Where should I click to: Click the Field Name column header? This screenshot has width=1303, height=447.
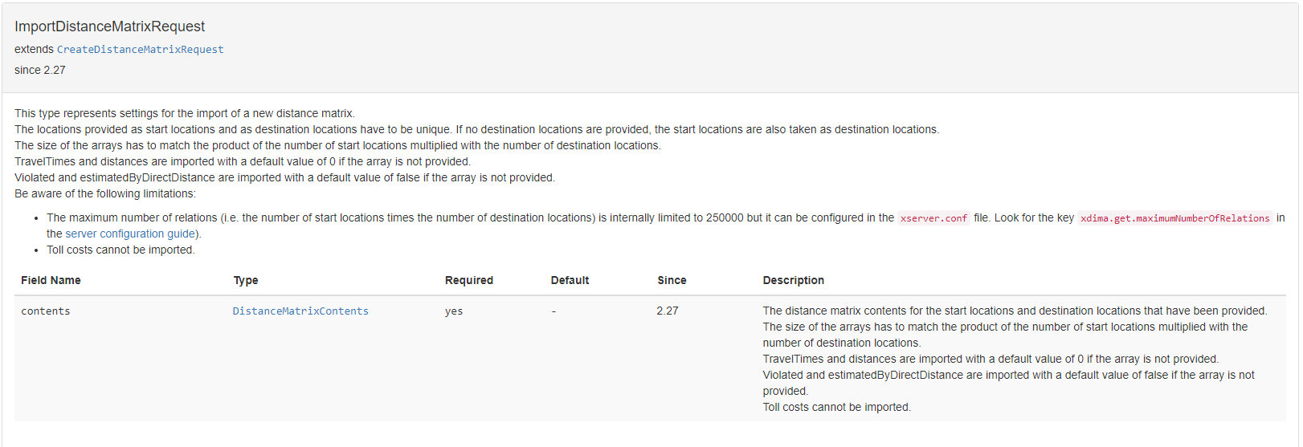51,280
